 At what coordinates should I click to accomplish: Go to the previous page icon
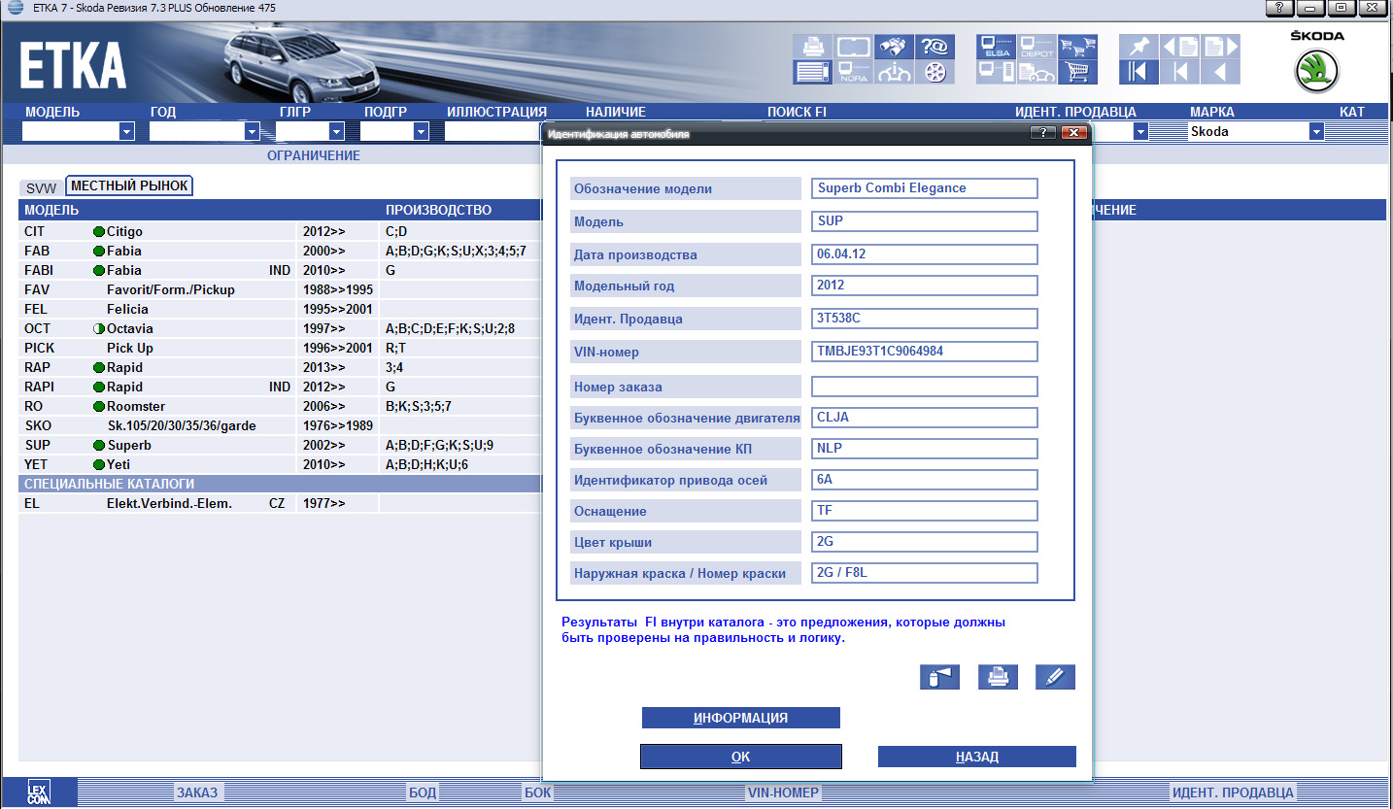[x=1179, y=47]
